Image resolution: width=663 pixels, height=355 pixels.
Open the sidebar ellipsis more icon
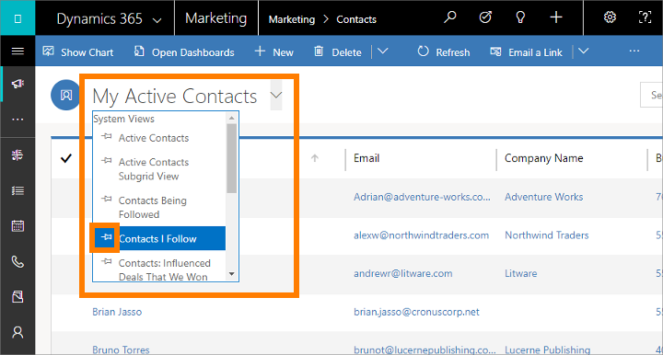coord(17,120)
